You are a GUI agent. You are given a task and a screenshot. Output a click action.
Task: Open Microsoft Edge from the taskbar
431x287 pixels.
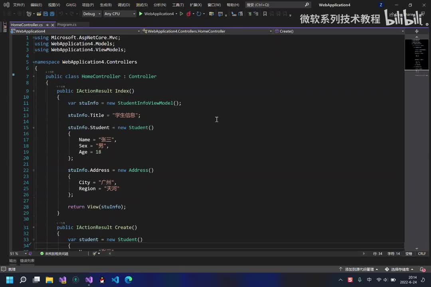point(129,280)
